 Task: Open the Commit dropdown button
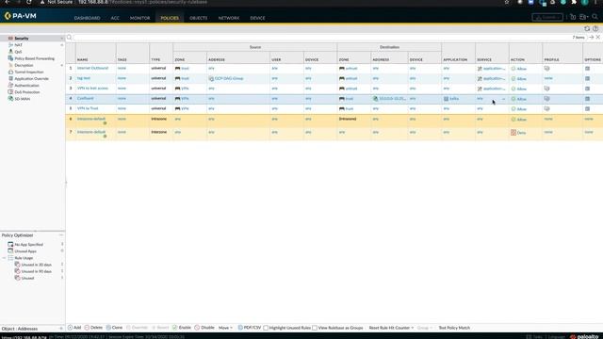(x=547, y=17)
